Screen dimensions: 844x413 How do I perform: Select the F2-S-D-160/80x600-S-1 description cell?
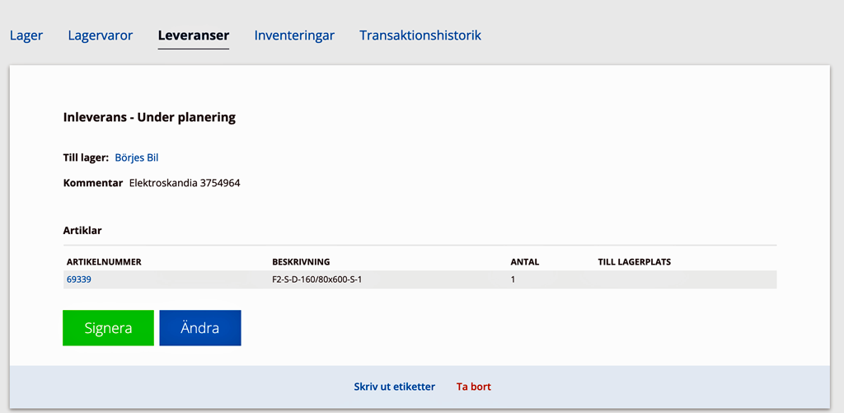tap(317, 280)
